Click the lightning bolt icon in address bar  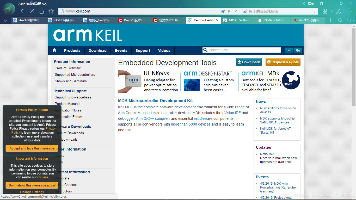[x=229, y=11]
